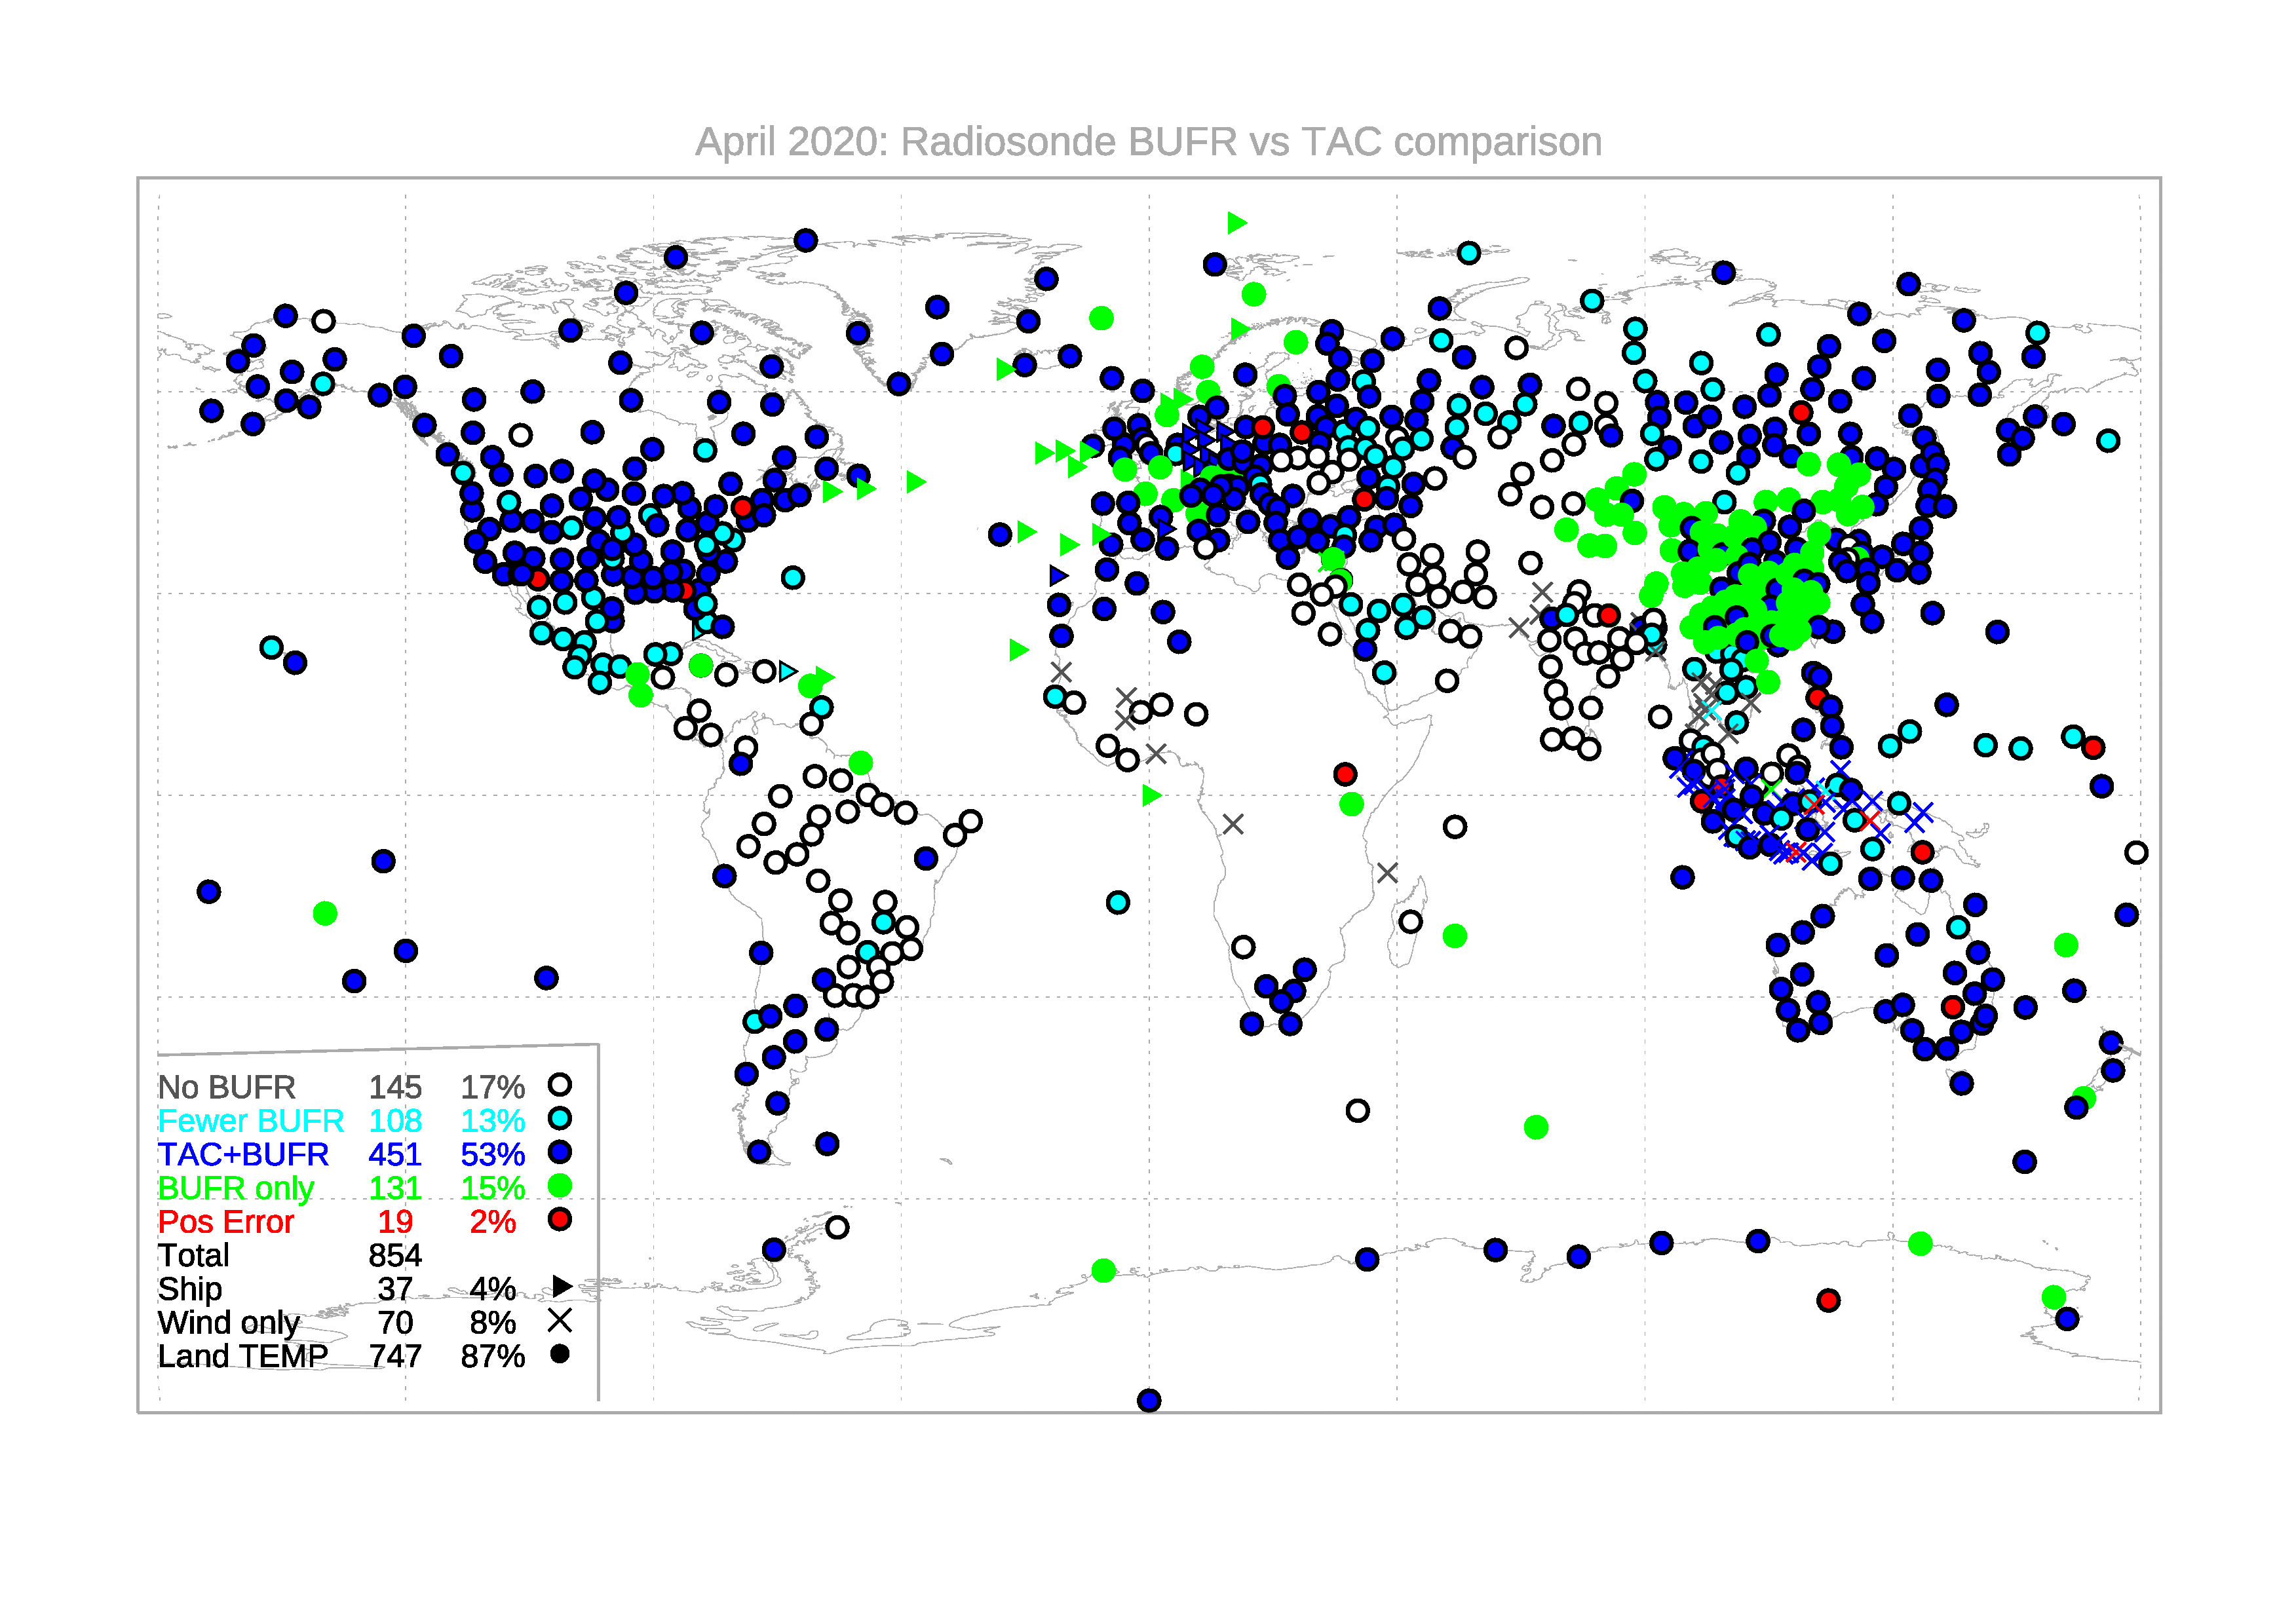Click the count 451 for TAC+BUFR
2296x1624 pixels.
tap(395, 1154)
